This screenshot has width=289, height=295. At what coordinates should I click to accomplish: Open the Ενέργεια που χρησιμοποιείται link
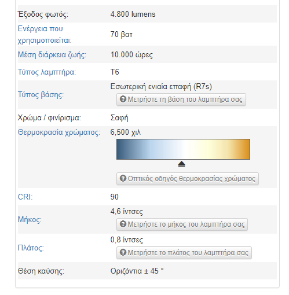click(45, 35)
